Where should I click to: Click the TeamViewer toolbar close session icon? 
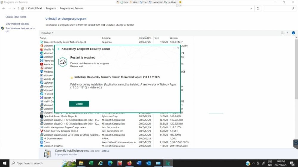118,2
